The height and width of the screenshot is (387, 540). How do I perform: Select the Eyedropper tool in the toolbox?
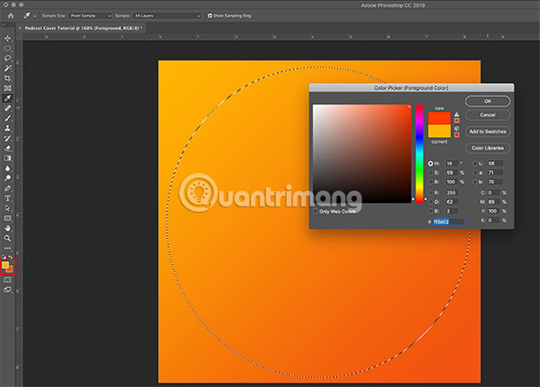tap(7, 98)
